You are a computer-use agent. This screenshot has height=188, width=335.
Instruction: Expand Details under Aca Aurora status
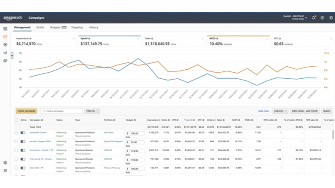click(x=60, y=154)
